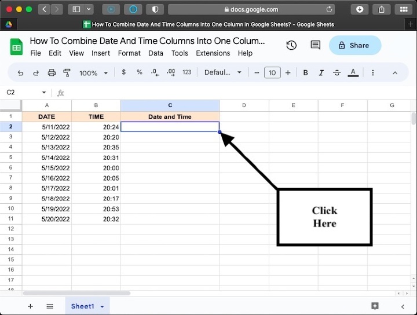Viewport: 417px width, 315px height.
Task: Open the Name box dropdown arrow next to C2
Action: tap(44, 93)
